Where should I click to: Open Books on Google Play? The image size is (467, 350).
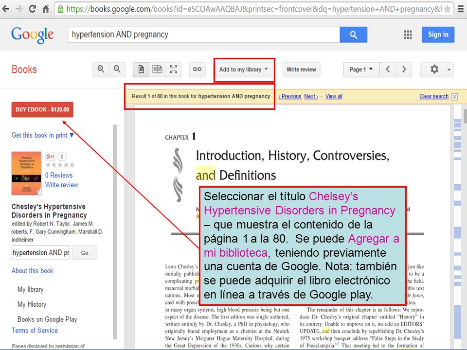click(x=47, y=319)
